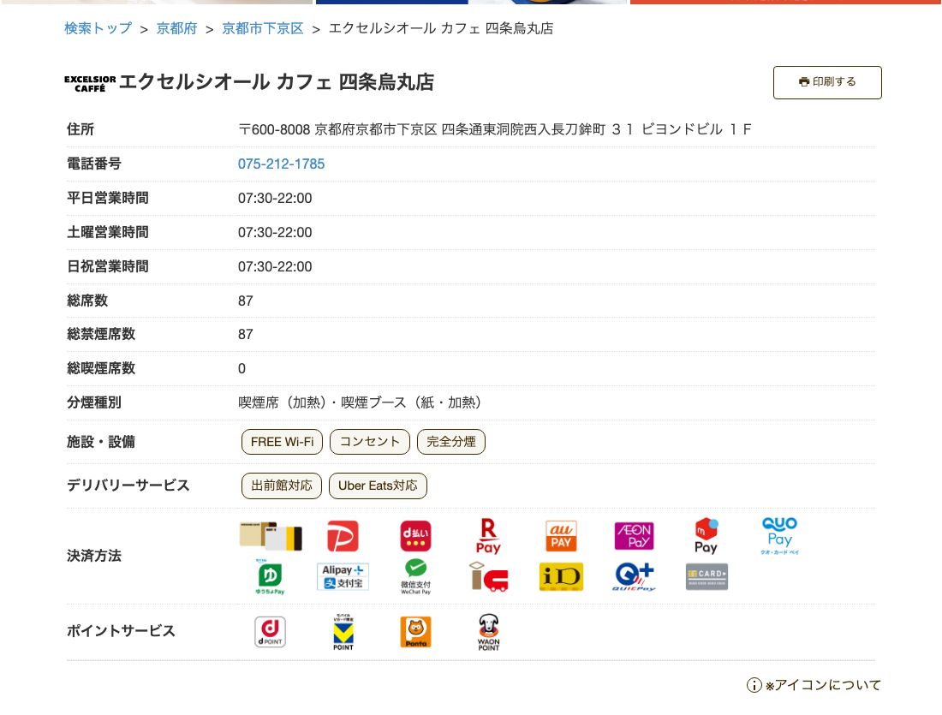Select the FREE Wi-Fi facility tag
The height and width of the screenshot is (715, 942).
(x=282, y=442)
